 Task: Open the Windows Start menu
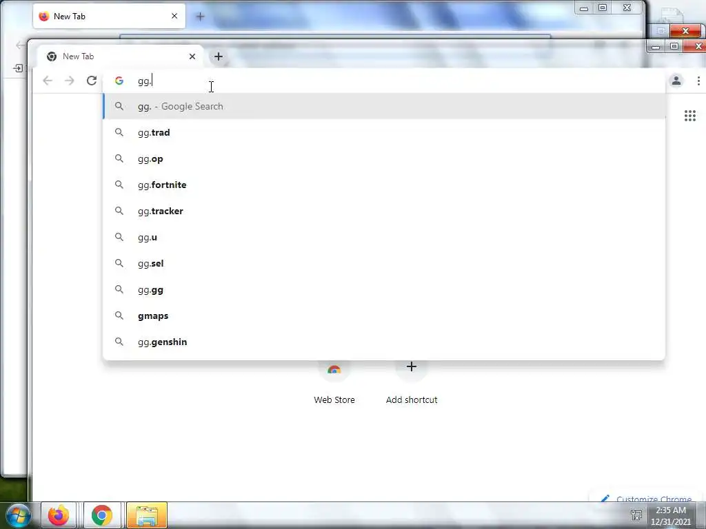pyautogui.click(x=18, y=515)
